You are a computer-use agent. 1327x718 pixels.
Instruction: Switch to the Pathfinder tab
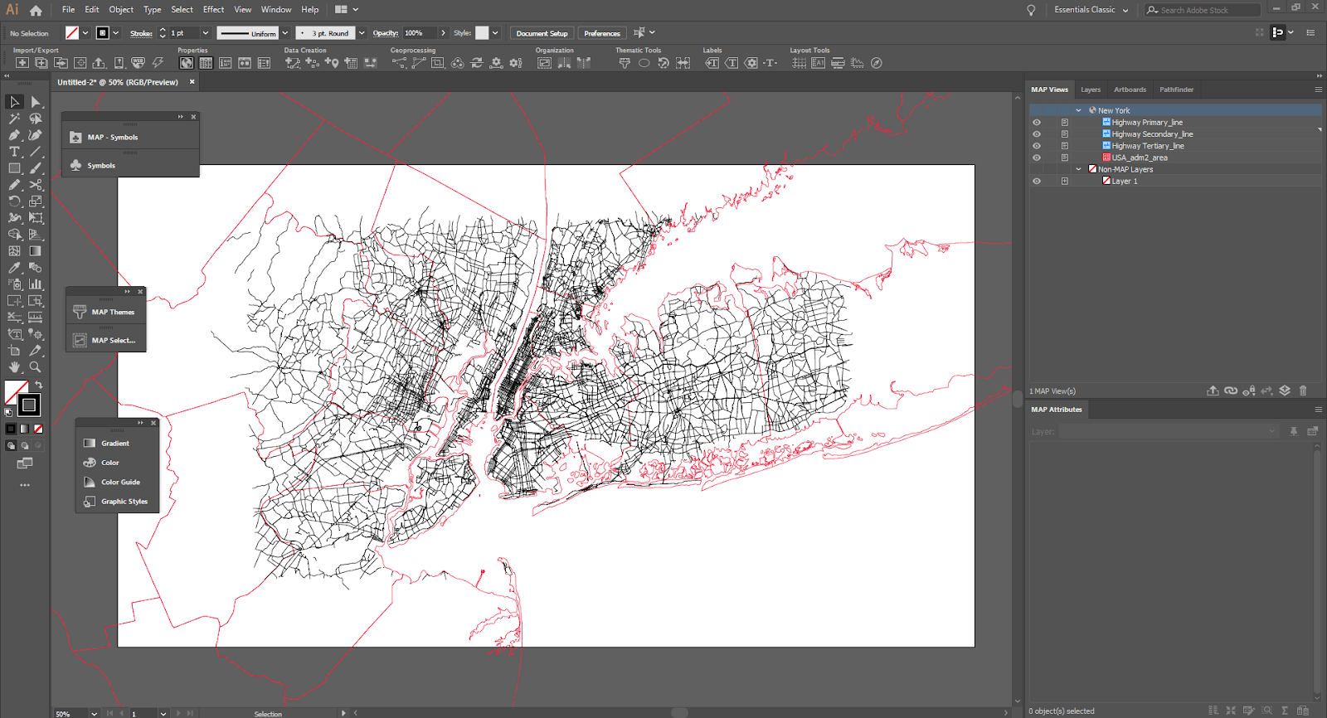pos(1176,90)
